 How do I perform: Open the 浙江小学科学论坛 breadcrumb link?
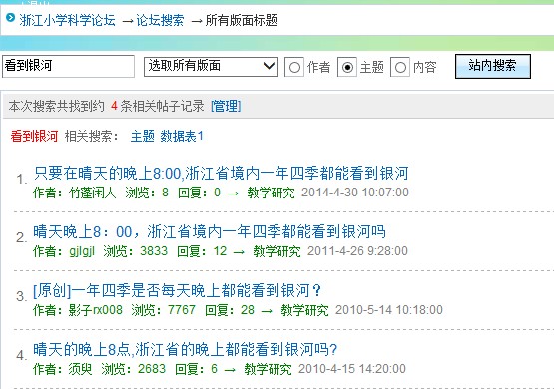pyautogui.click(x=67, y=21)
